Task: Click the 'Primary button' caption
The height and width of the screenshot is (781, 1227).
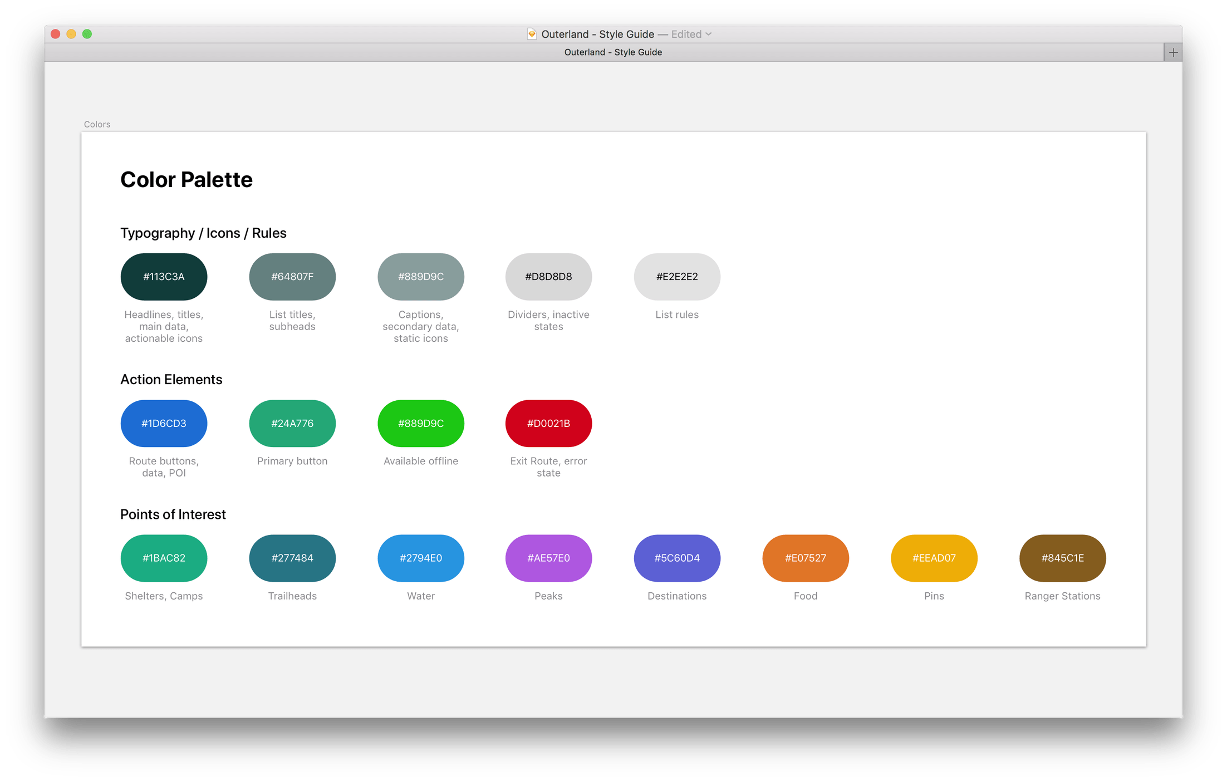Action: pos(292,461)
